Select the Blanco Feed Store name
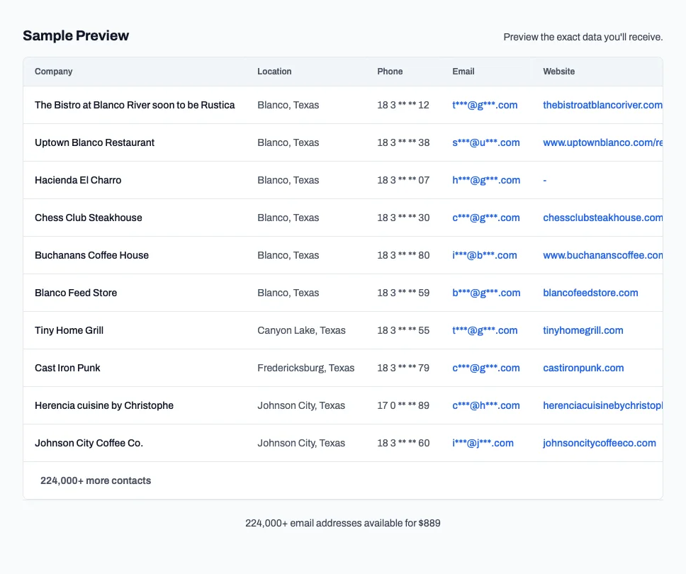The height and width of the screenshot is (574, 686). 76,293
